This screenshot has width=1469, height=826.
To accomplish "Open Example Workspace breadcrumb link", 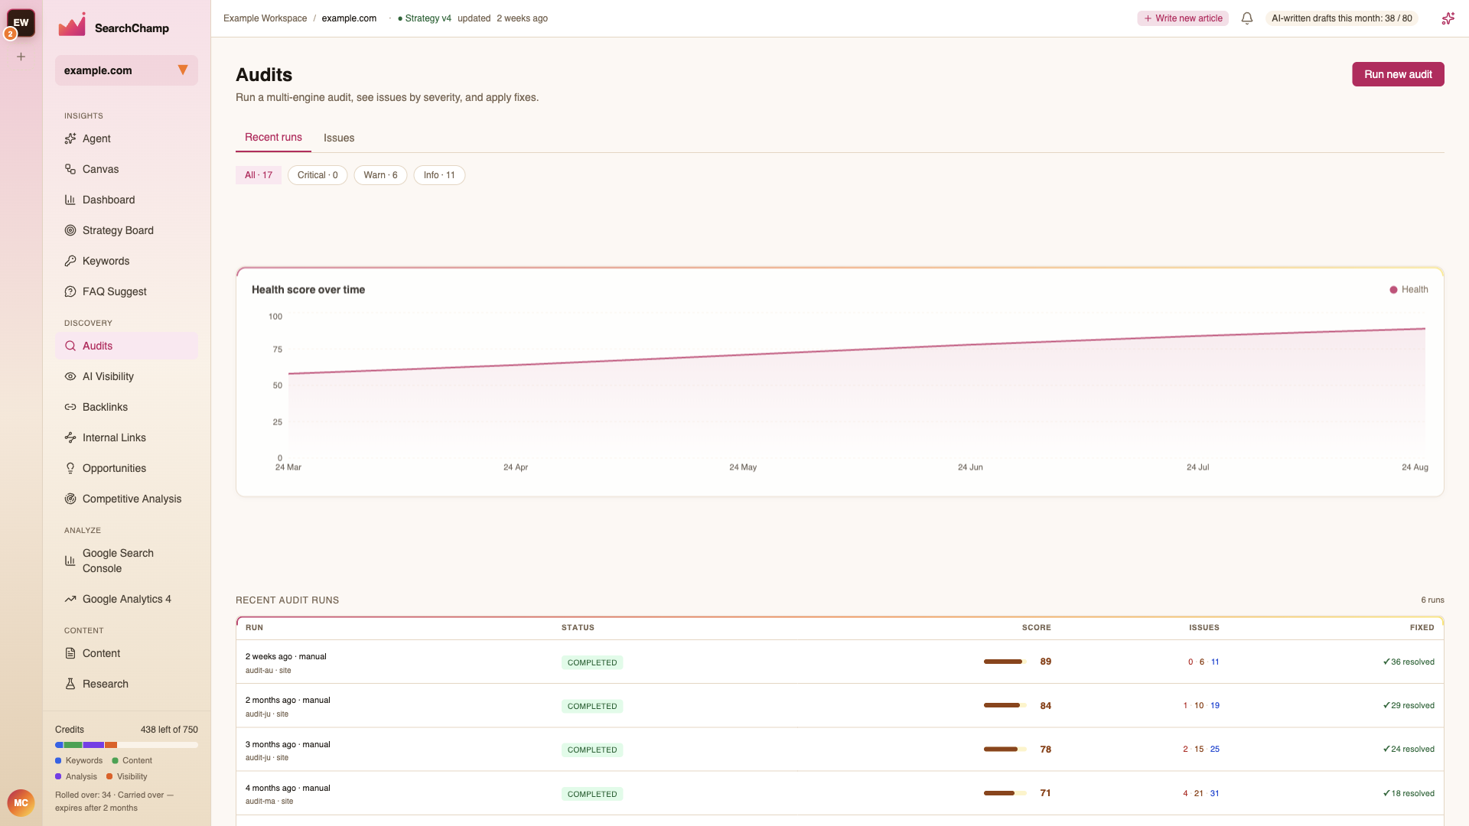I will point(265,18).
